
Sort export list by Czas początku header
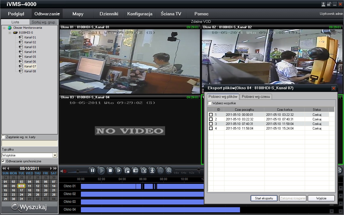pyautogui.click(x=244, y=110)
